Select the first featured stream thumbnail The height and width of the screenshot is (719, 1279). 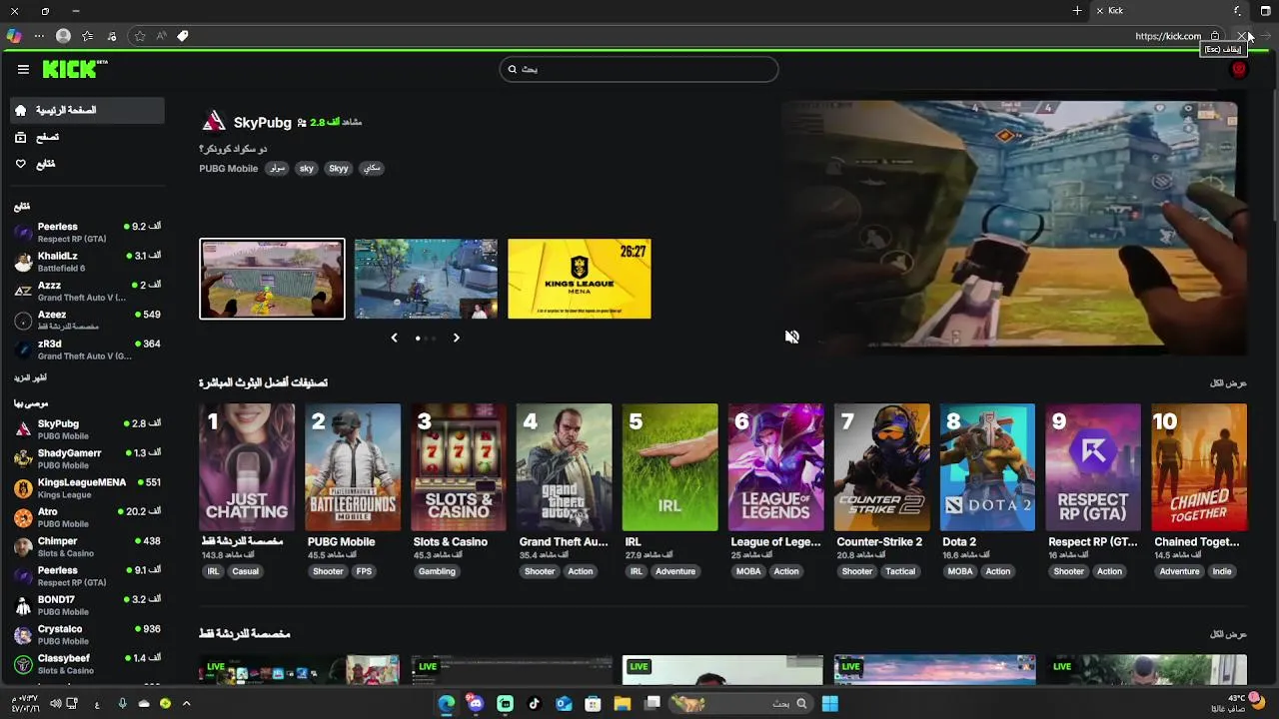(x=272, y=279)
